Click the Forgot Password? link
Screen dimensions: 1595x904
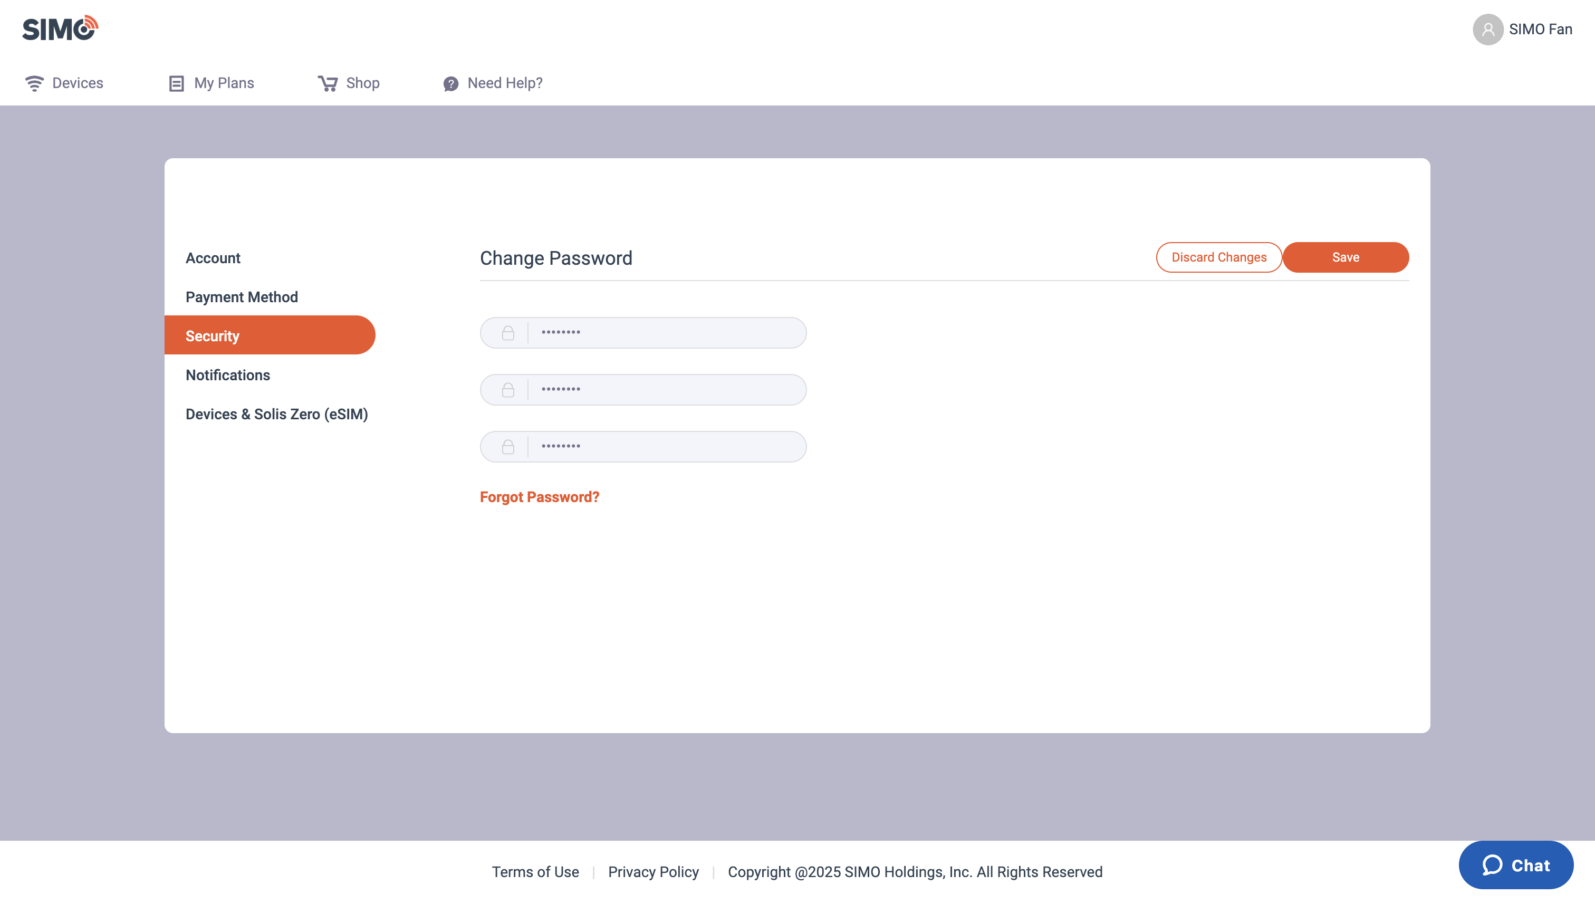click(540, 497)
